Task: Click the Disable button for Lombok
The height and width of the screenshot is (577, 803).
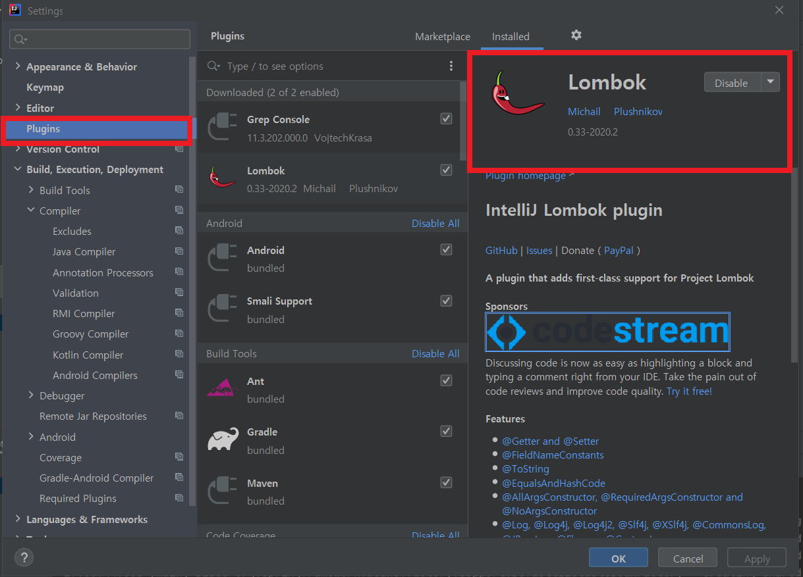Action: point(732,82)
